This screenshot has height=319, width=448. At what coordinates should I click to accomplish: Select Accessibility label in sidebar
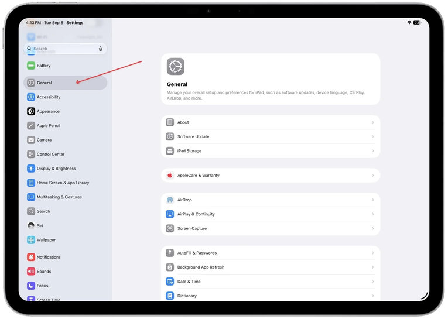point(49,97)
